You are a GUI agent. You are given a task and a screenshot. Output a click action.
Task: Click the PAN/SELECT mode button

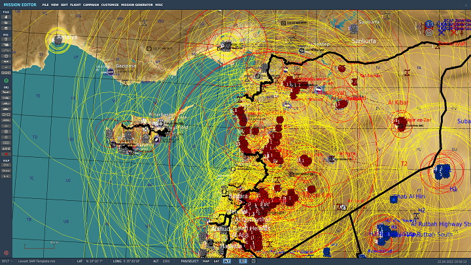point(190,261)
